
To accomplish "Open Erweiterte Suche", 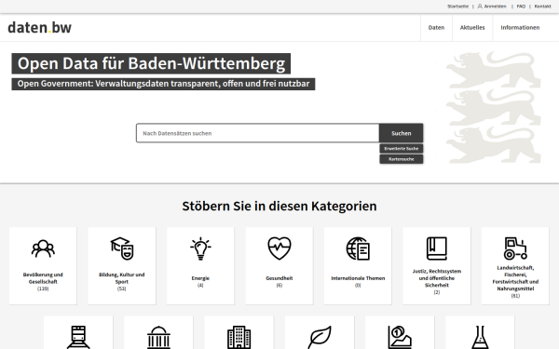I will [x=401, y=149].
